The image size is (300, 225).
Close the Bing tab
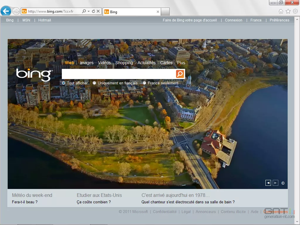158,12
